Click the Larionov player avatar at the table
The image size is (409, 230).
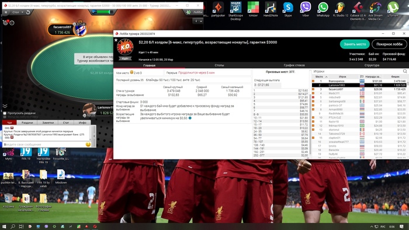[x=89, y=110]
